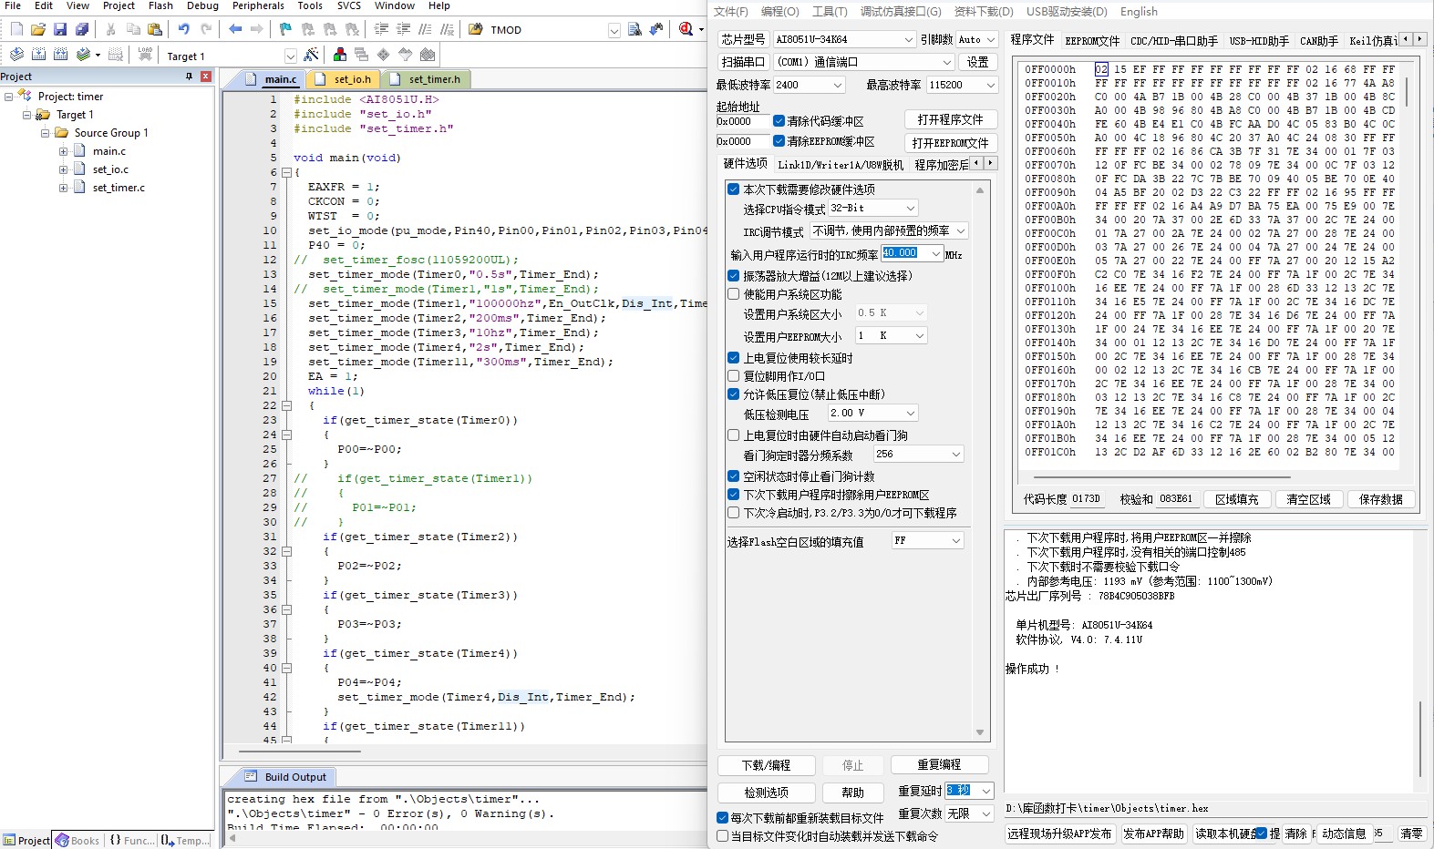Image resolution: width=1434 pixels, height=849 pixels.
Task: Click the Save All toolbar icon
Action: pyautogui.click(x=81, y=29)
